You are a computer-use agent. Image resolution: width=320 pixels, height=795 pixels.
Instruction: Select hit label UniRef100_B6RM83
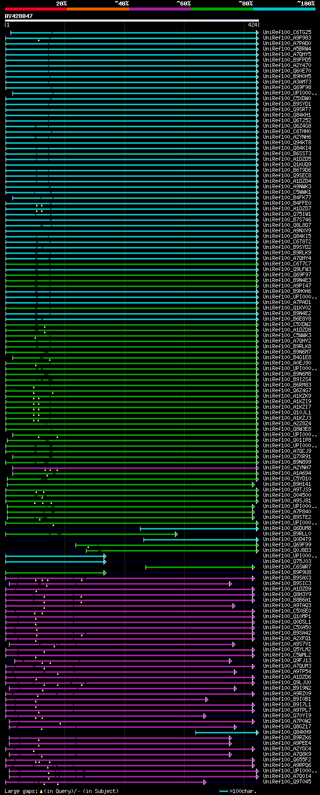pyautogui.click(x=287, y=385)
